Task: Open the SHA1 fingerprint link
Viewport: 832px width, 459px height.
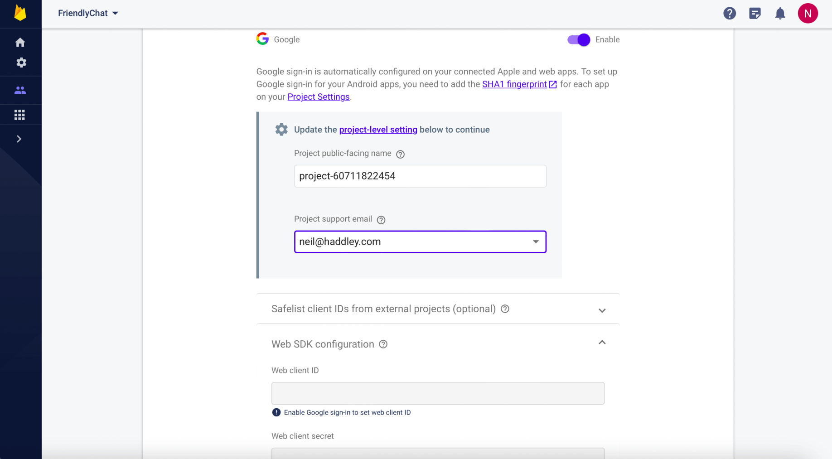Action: click(514, 84)
